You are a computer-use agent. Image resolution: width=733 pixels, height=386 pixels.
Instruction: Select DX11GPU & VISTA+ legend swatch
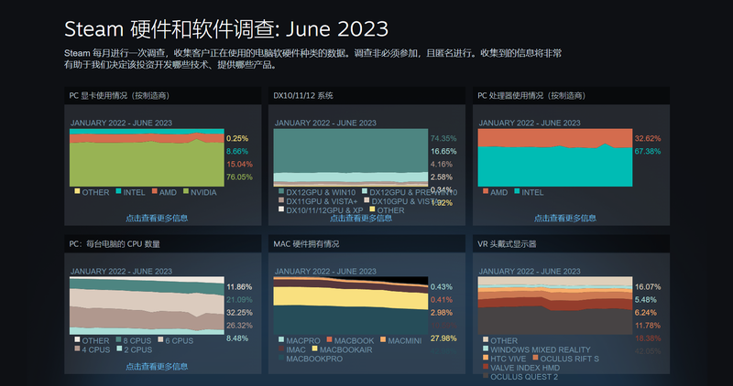[x=281, y=199]
